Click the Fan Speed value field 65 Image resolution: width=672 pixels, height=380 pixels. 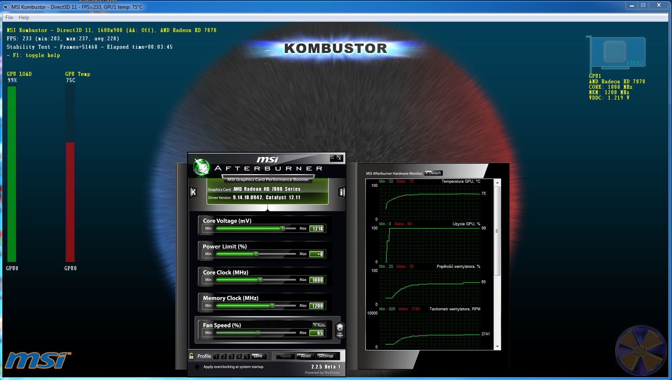point(317,333)
